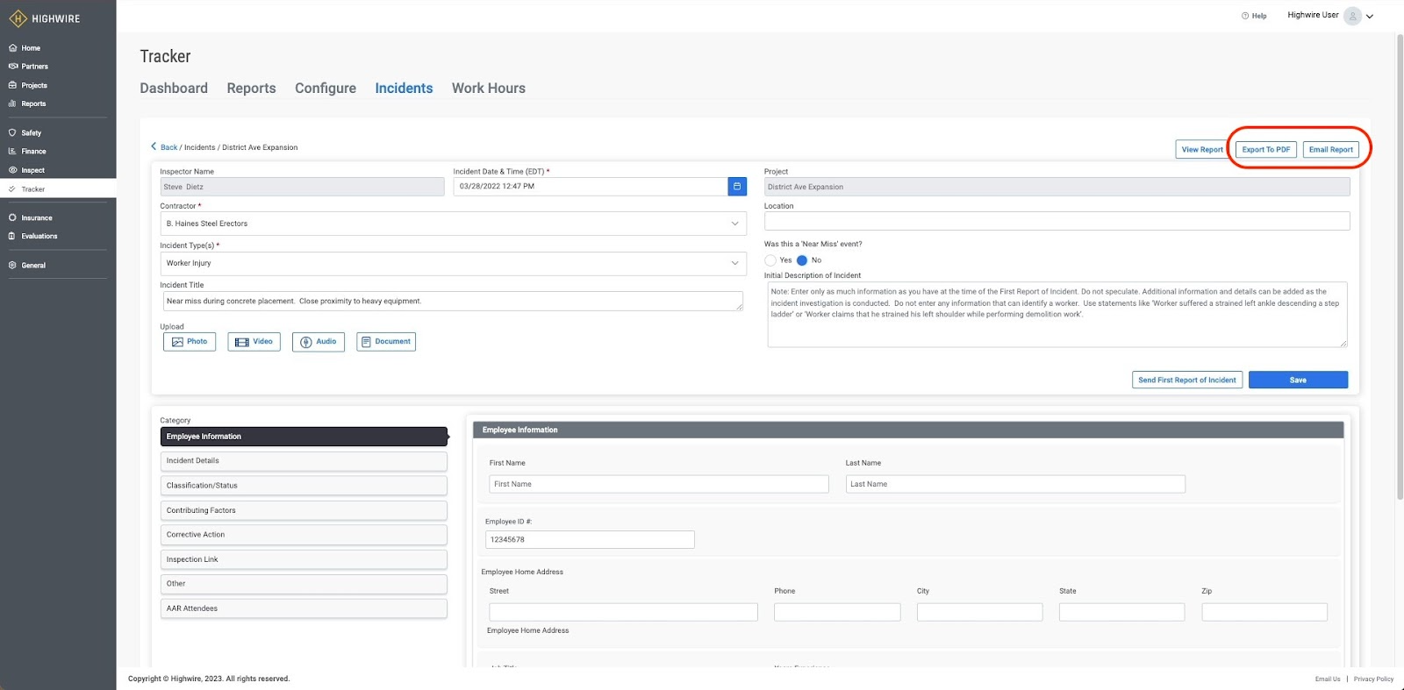Click the Employee ID # field
Screen dimensions: 1404x690
(x=590, y=540)
